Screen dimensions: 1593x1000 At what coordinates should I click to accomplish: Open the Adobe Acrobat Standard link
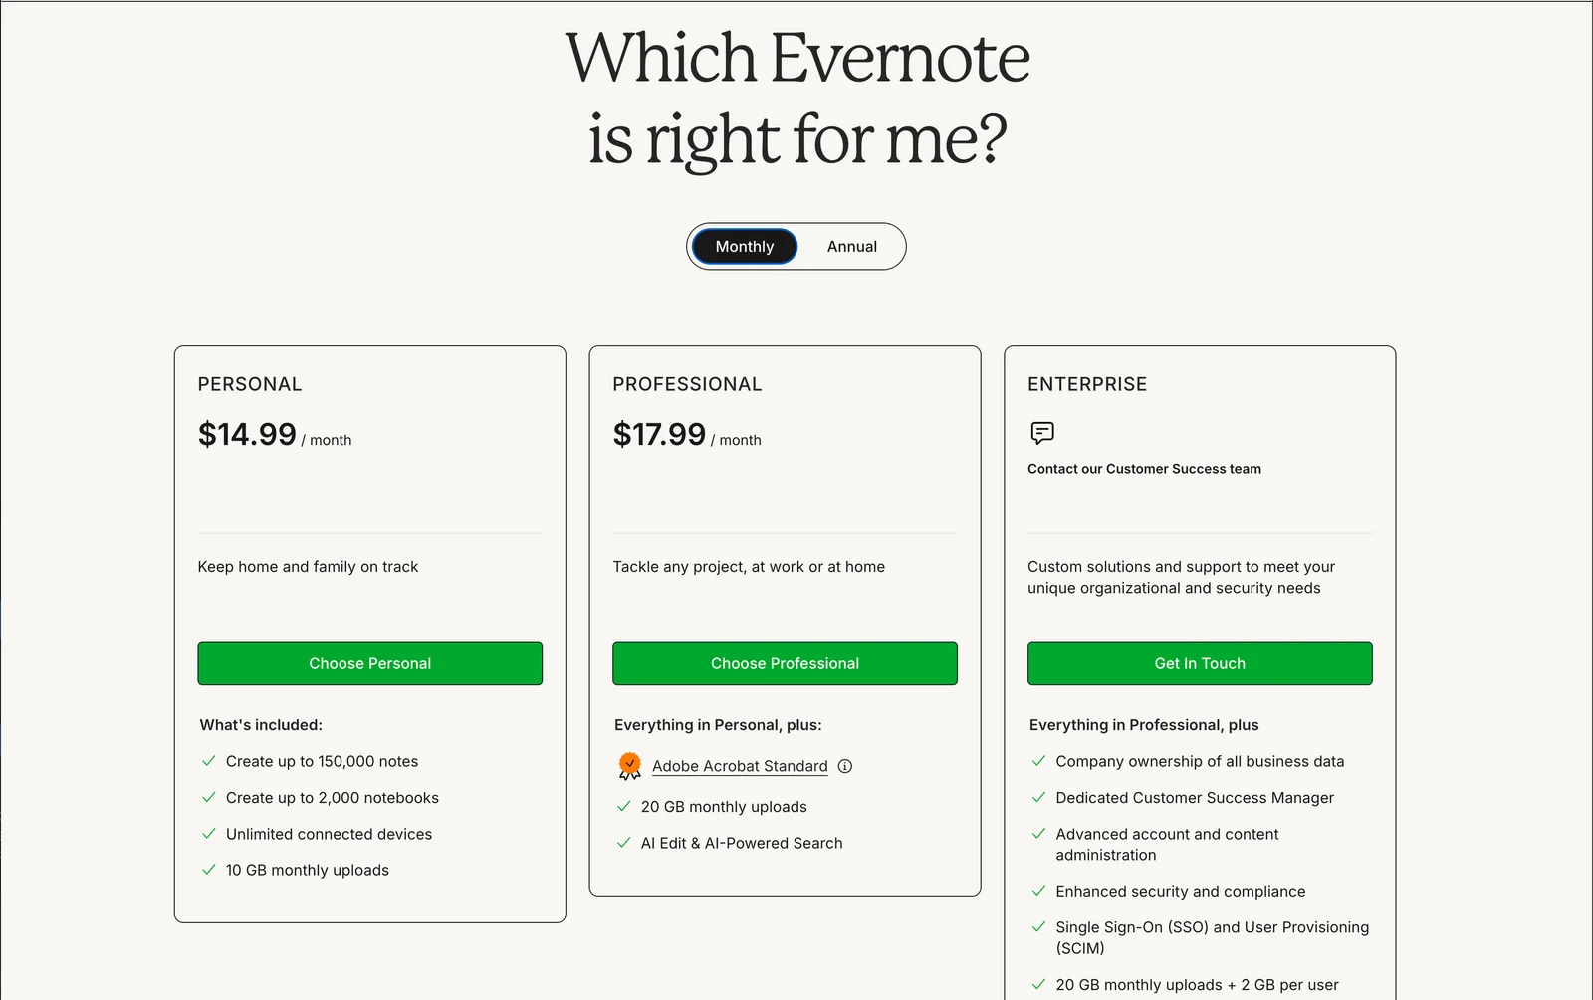pos(740,766)
